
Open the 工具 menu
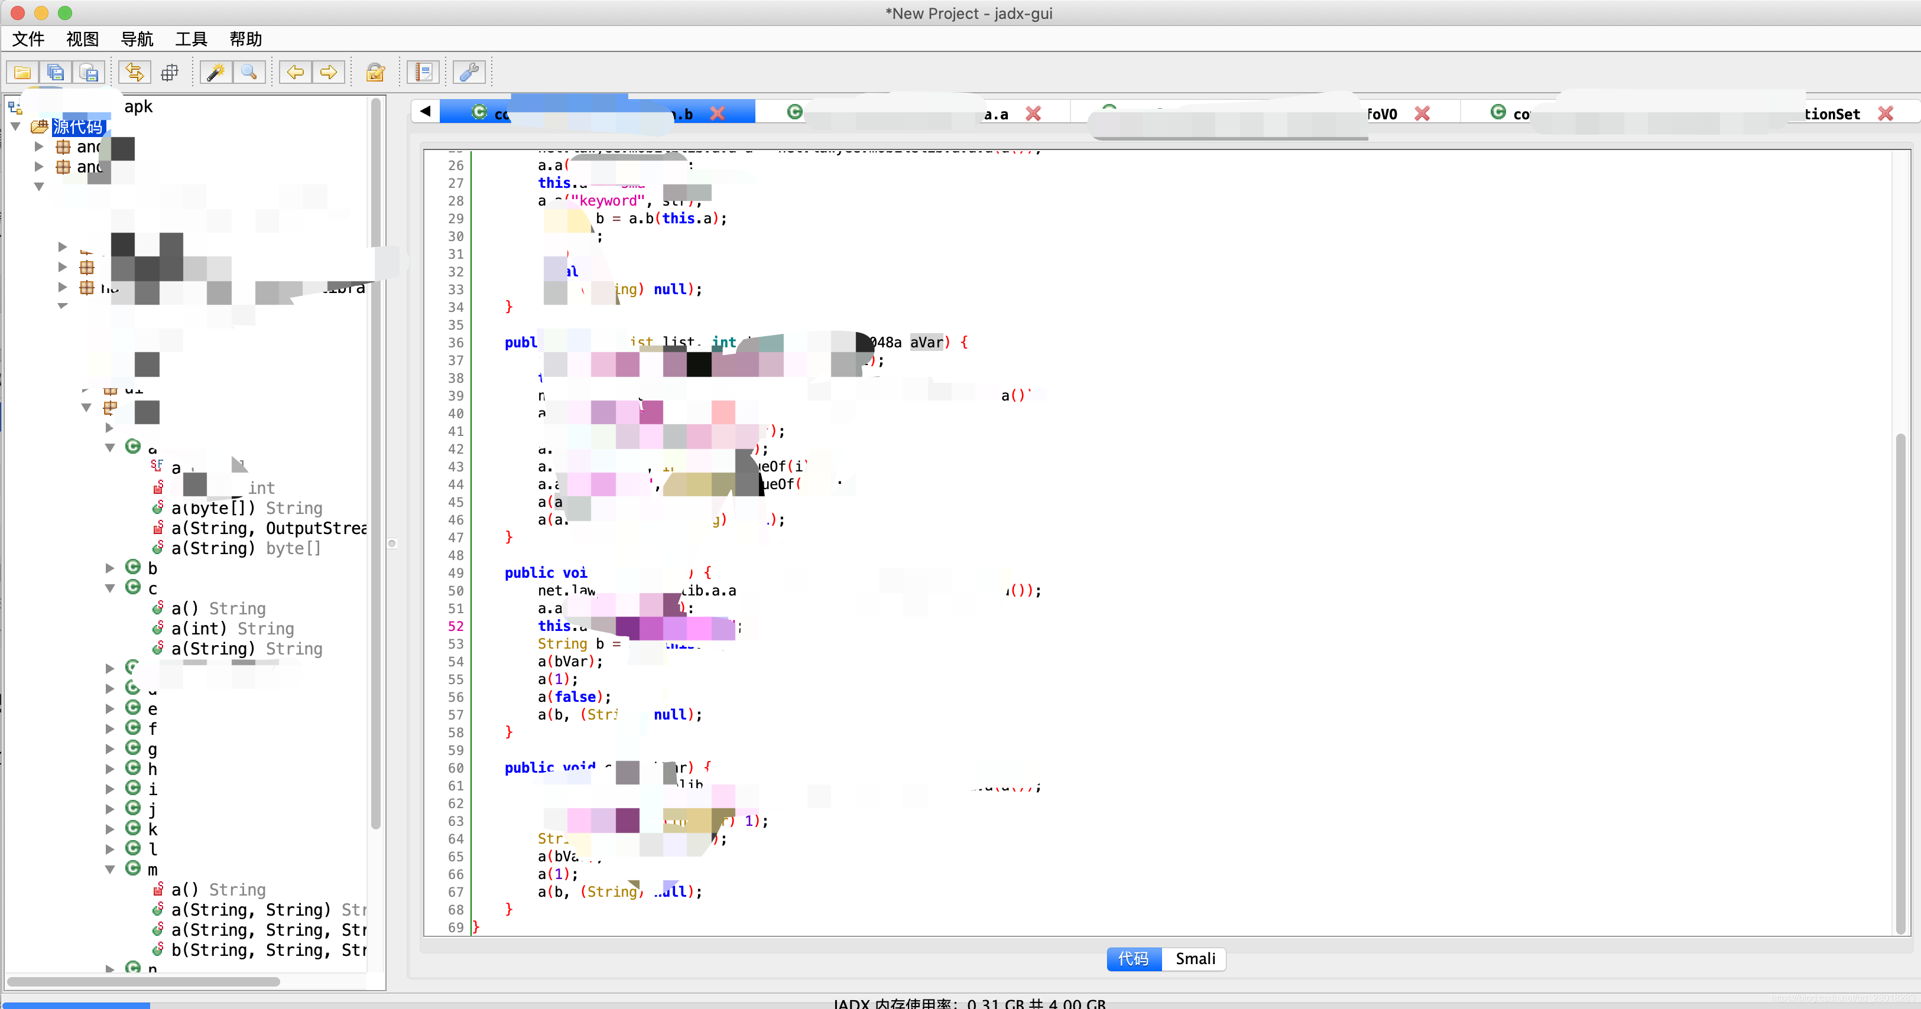point(192,39)
